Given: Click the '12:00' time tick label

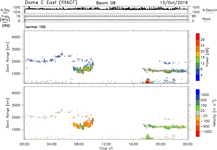Looking at the screenshot, I should [x=106, y=144].
